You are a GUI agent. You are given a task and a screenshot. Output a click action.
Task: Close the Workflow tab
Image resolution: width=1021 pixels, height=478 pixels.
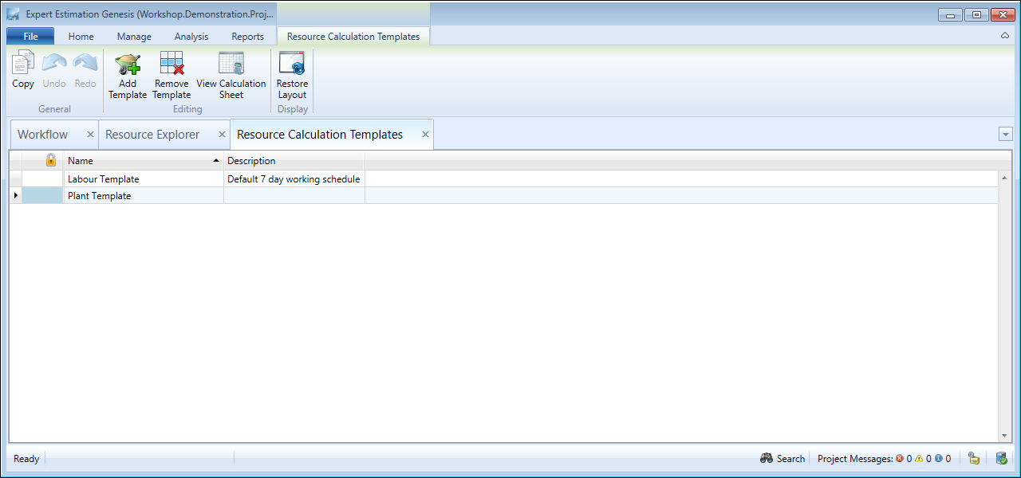(x=90, y=135)
